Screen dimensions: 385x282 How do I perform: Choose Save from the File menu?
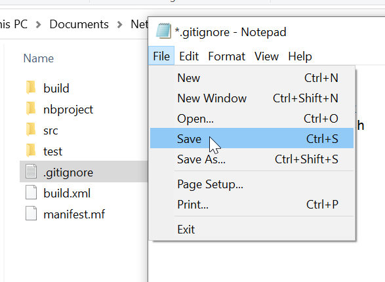252,138
